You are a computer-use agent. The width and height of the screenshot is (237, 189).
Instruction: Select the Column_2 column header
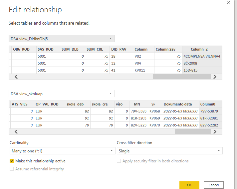tap(202, 49)
